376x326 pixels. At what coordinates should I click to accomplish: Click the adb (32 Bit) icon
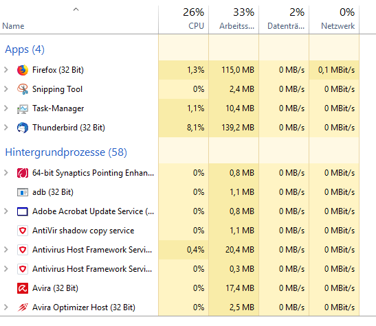click(23, 192)
